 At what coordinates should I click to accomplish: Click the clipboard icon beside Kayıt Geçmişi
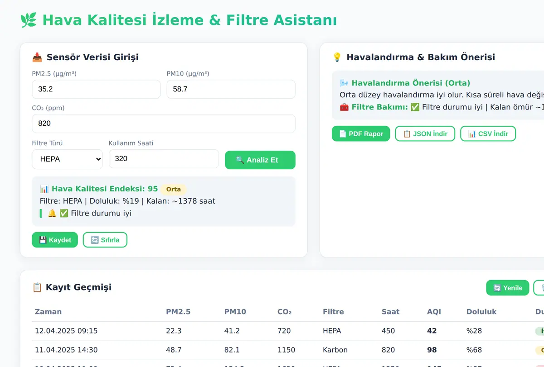(37, 287)
